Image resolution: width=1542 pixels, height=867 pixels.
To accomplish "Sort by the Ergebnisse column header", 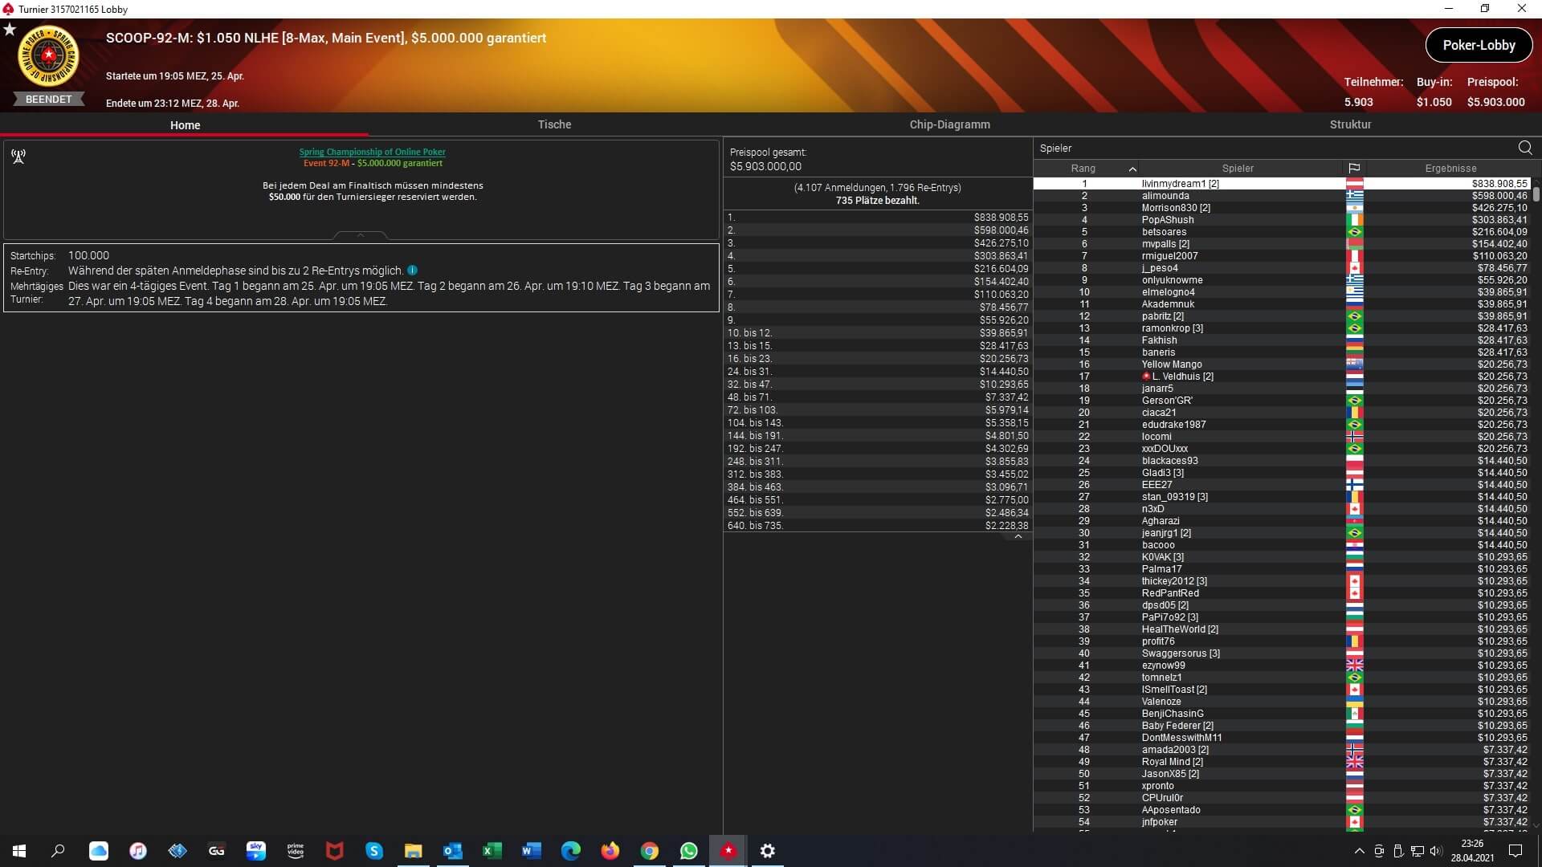I will [1450, 169].
